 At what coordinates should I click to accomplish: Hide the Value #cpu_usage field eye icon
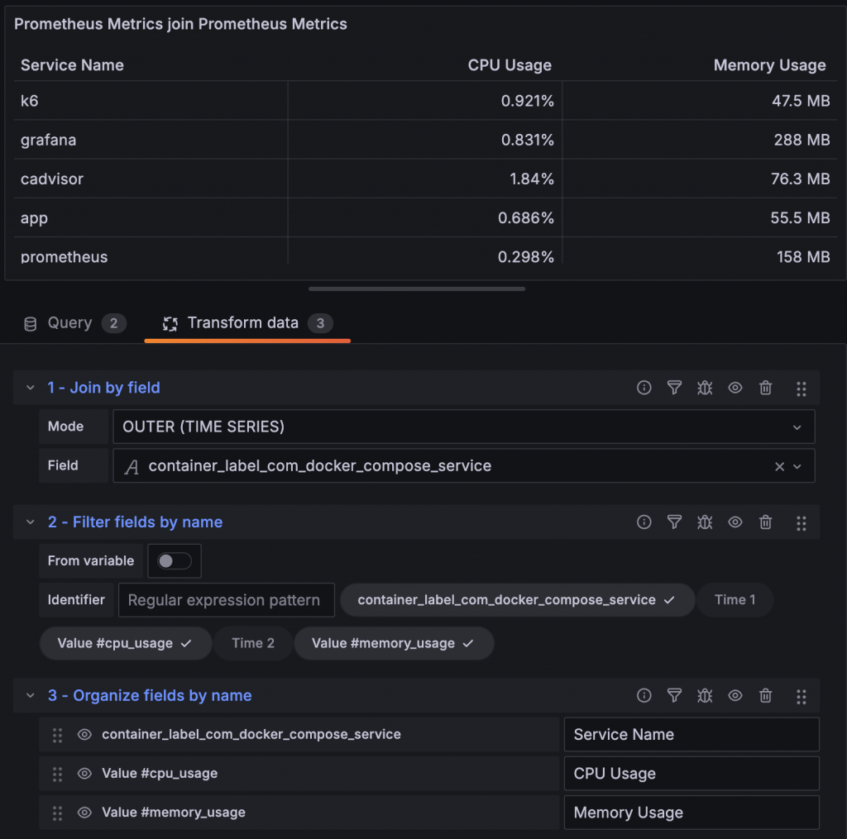click(x=84, y=774)
